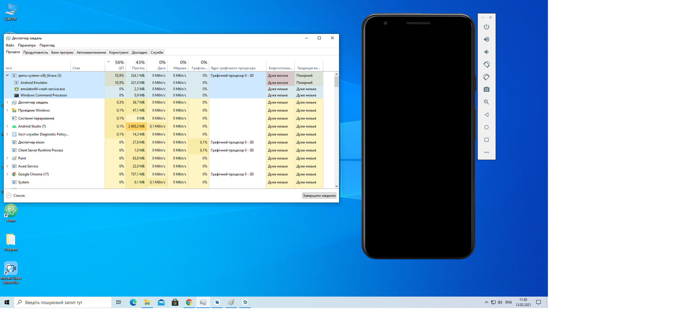Select the Program folder on desktop
Image resolution: width=694 pixels, height=312 pixels.
click(11, 242)
